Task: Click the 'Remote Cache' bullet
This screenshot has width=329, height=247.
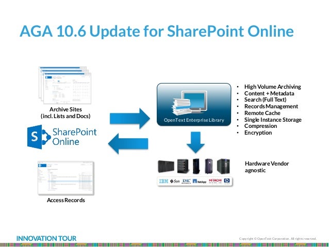Action: click(262, 113)
